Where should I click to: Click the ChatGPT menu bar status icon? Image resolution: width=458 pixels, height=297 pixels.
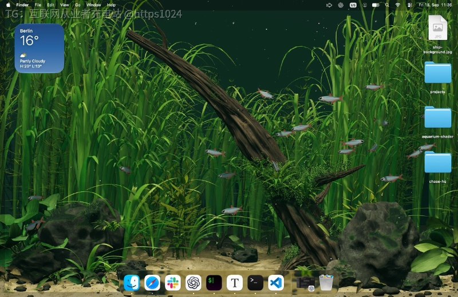[x=341, y=5]
